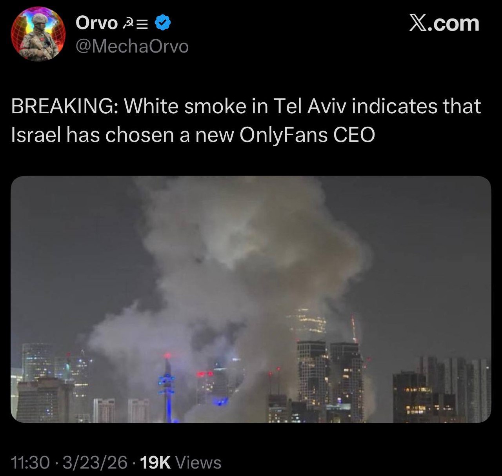
Task: Click the blue verified checkmark badge
Action: [x=163, y=23]
